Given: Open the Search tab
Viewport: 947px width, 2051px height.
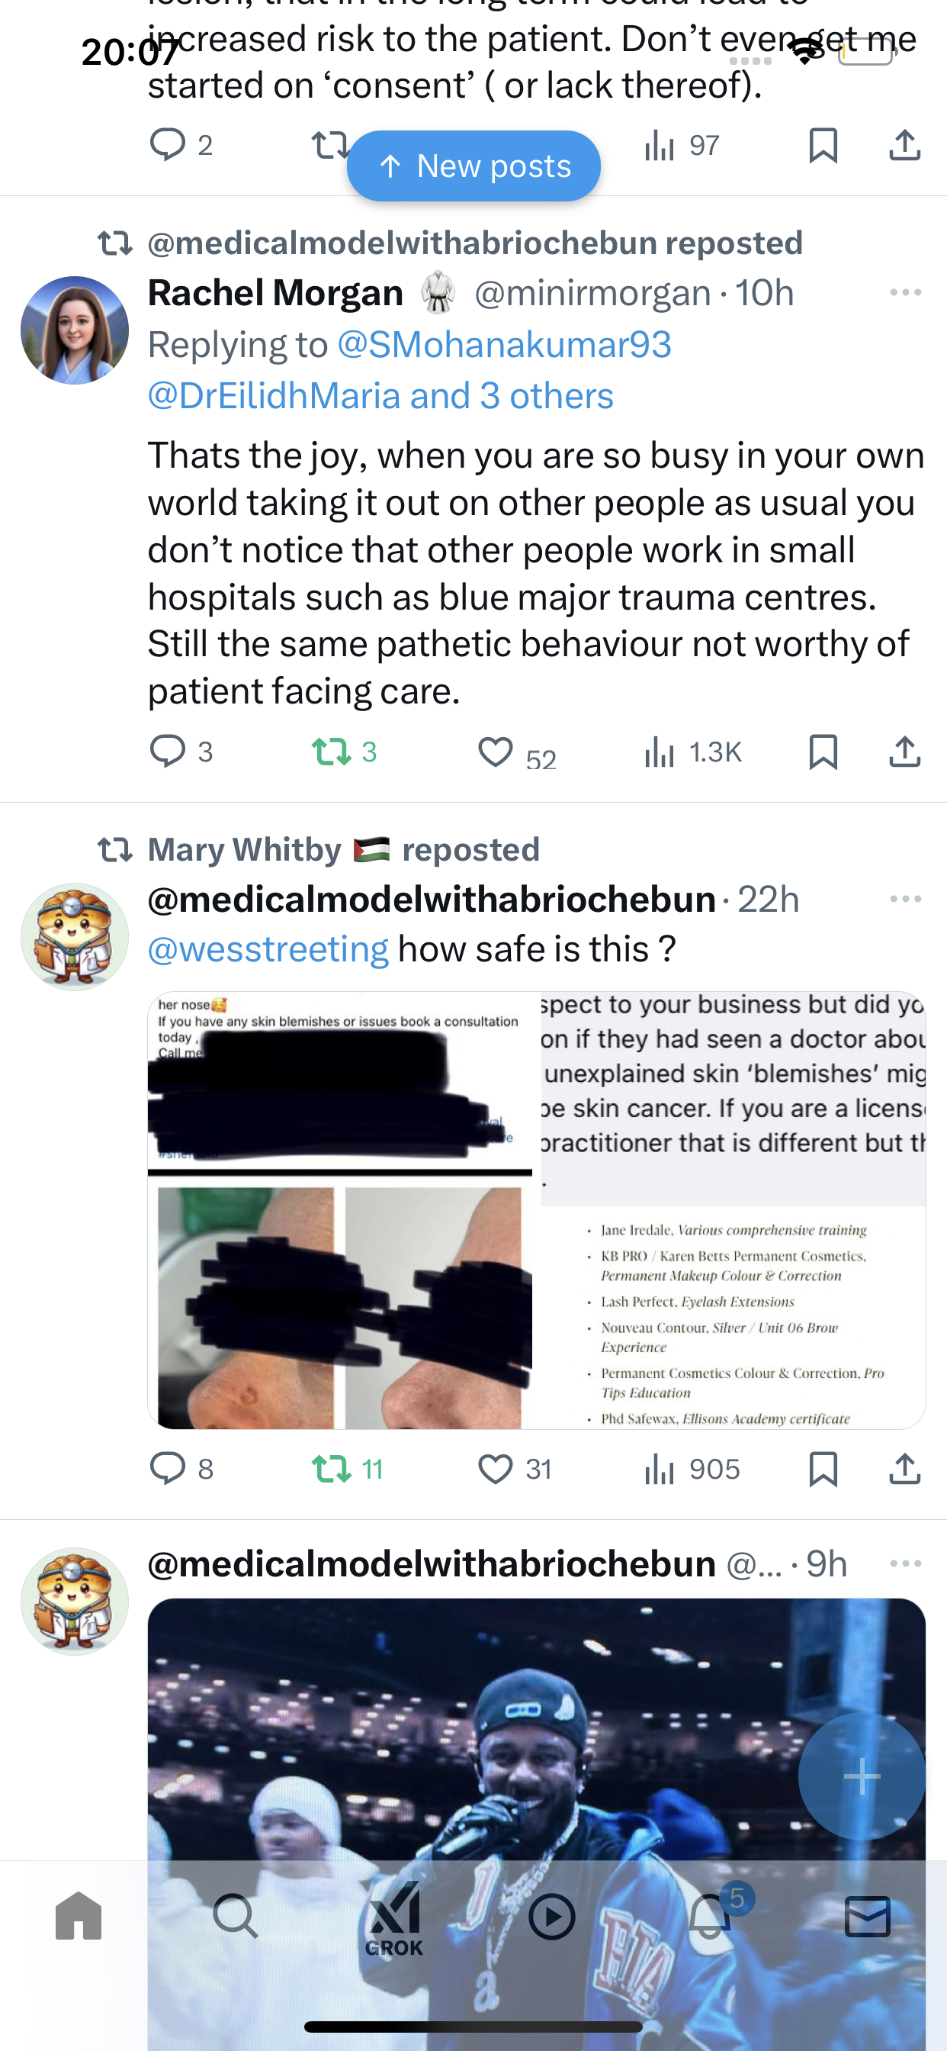Looking at the screenshot, I should [x=236, y=1916].
